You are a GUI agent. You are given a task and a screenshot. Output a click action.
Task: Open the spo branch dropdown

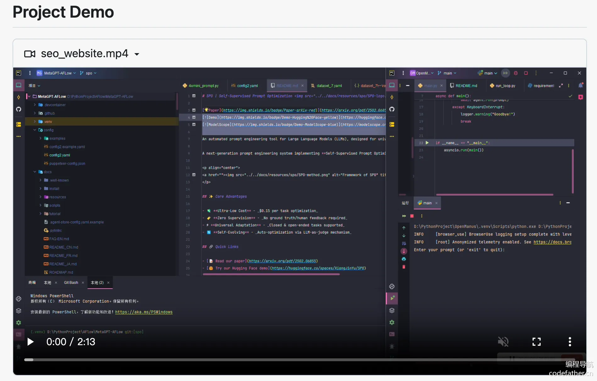coord(88,73)
